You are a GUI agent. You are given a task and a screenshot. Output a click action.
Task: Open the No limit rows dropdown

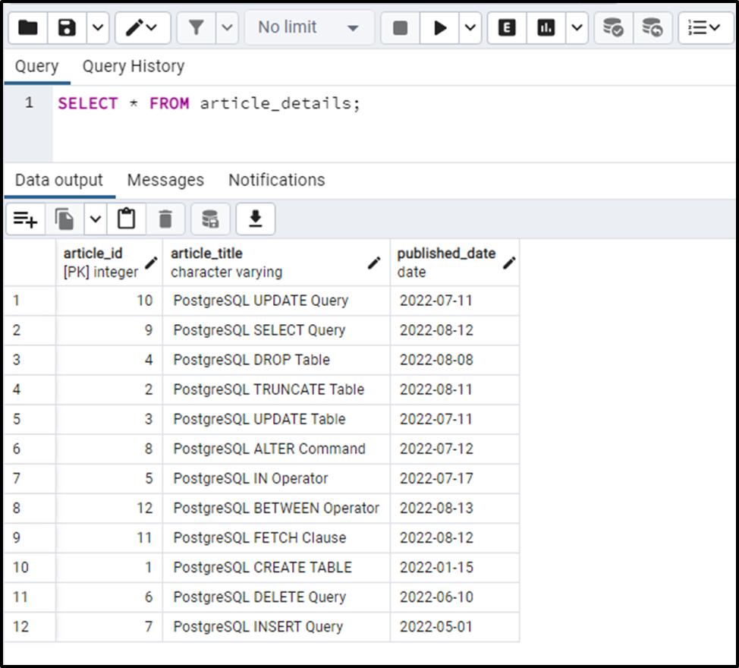point(309,27)
